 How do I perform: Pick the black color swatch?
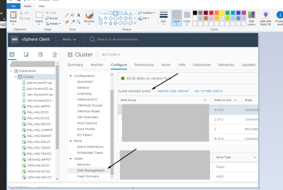tap(195, 13)
